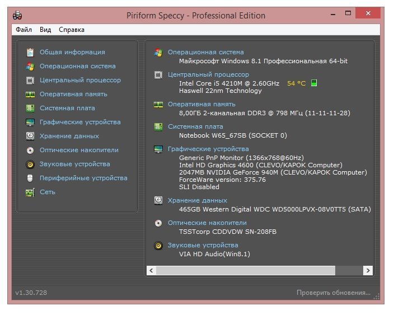
Task: Click the Windows flag icon in summary panel
Action: [x=158, y=52]
